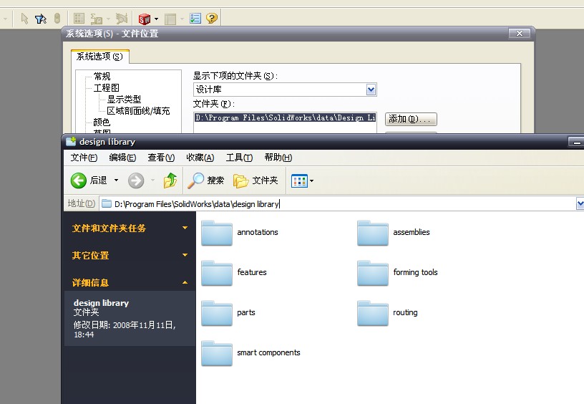Click the forming tools folder name label
584x404 pixels.
point(415,272)
